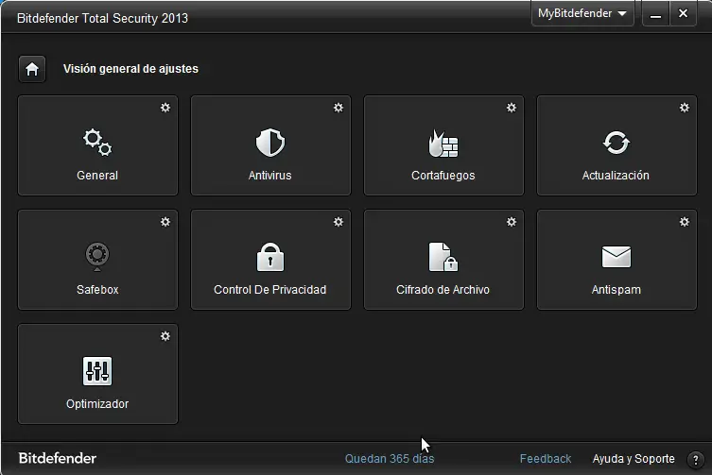The width and height of the screenshot is (712, 475).
Task: Close the Bitdefender window
Action: tap(683, 13)
